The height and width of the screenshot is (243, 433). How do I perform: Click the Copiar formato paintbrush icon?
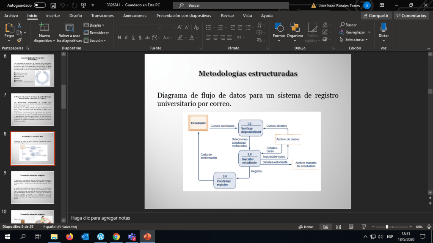[x=19, y=40]
